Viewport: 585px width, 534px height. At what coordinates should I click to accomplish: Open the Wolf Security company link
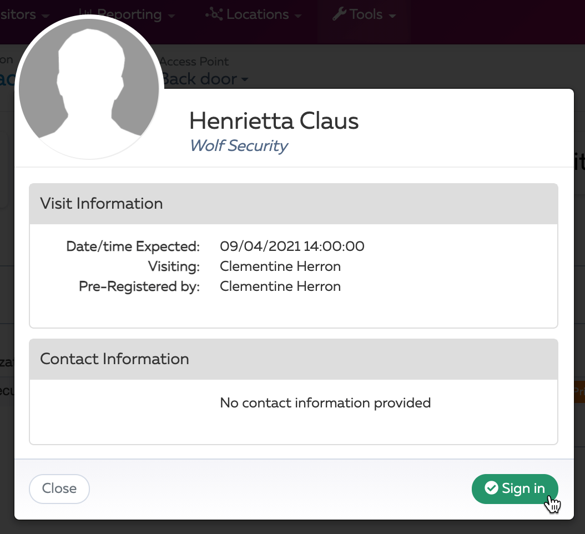point(239,145)
